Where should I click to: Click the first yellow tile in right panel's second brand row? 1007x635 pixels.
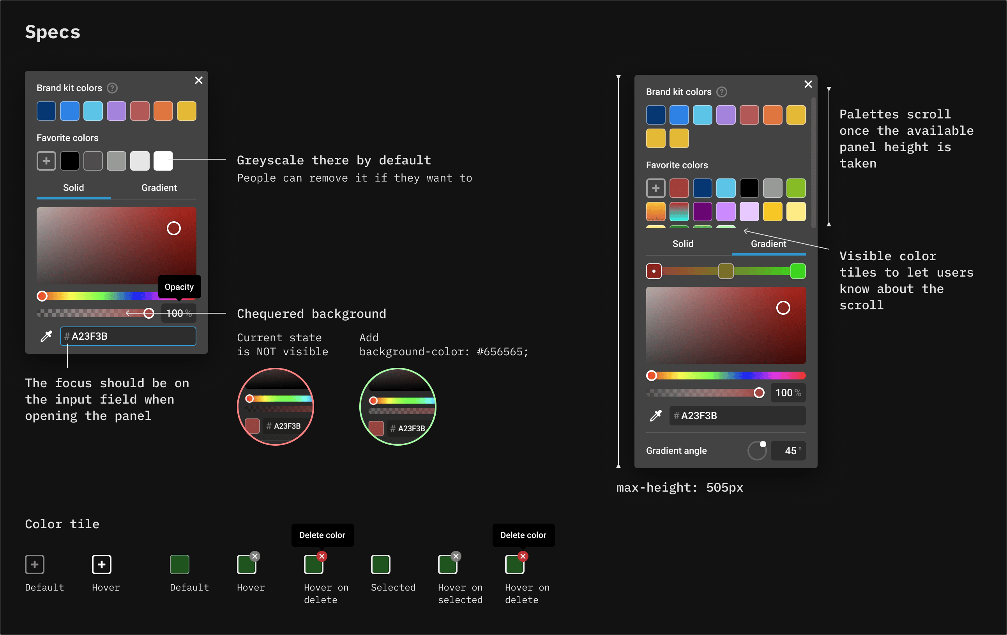click(656, 138)
